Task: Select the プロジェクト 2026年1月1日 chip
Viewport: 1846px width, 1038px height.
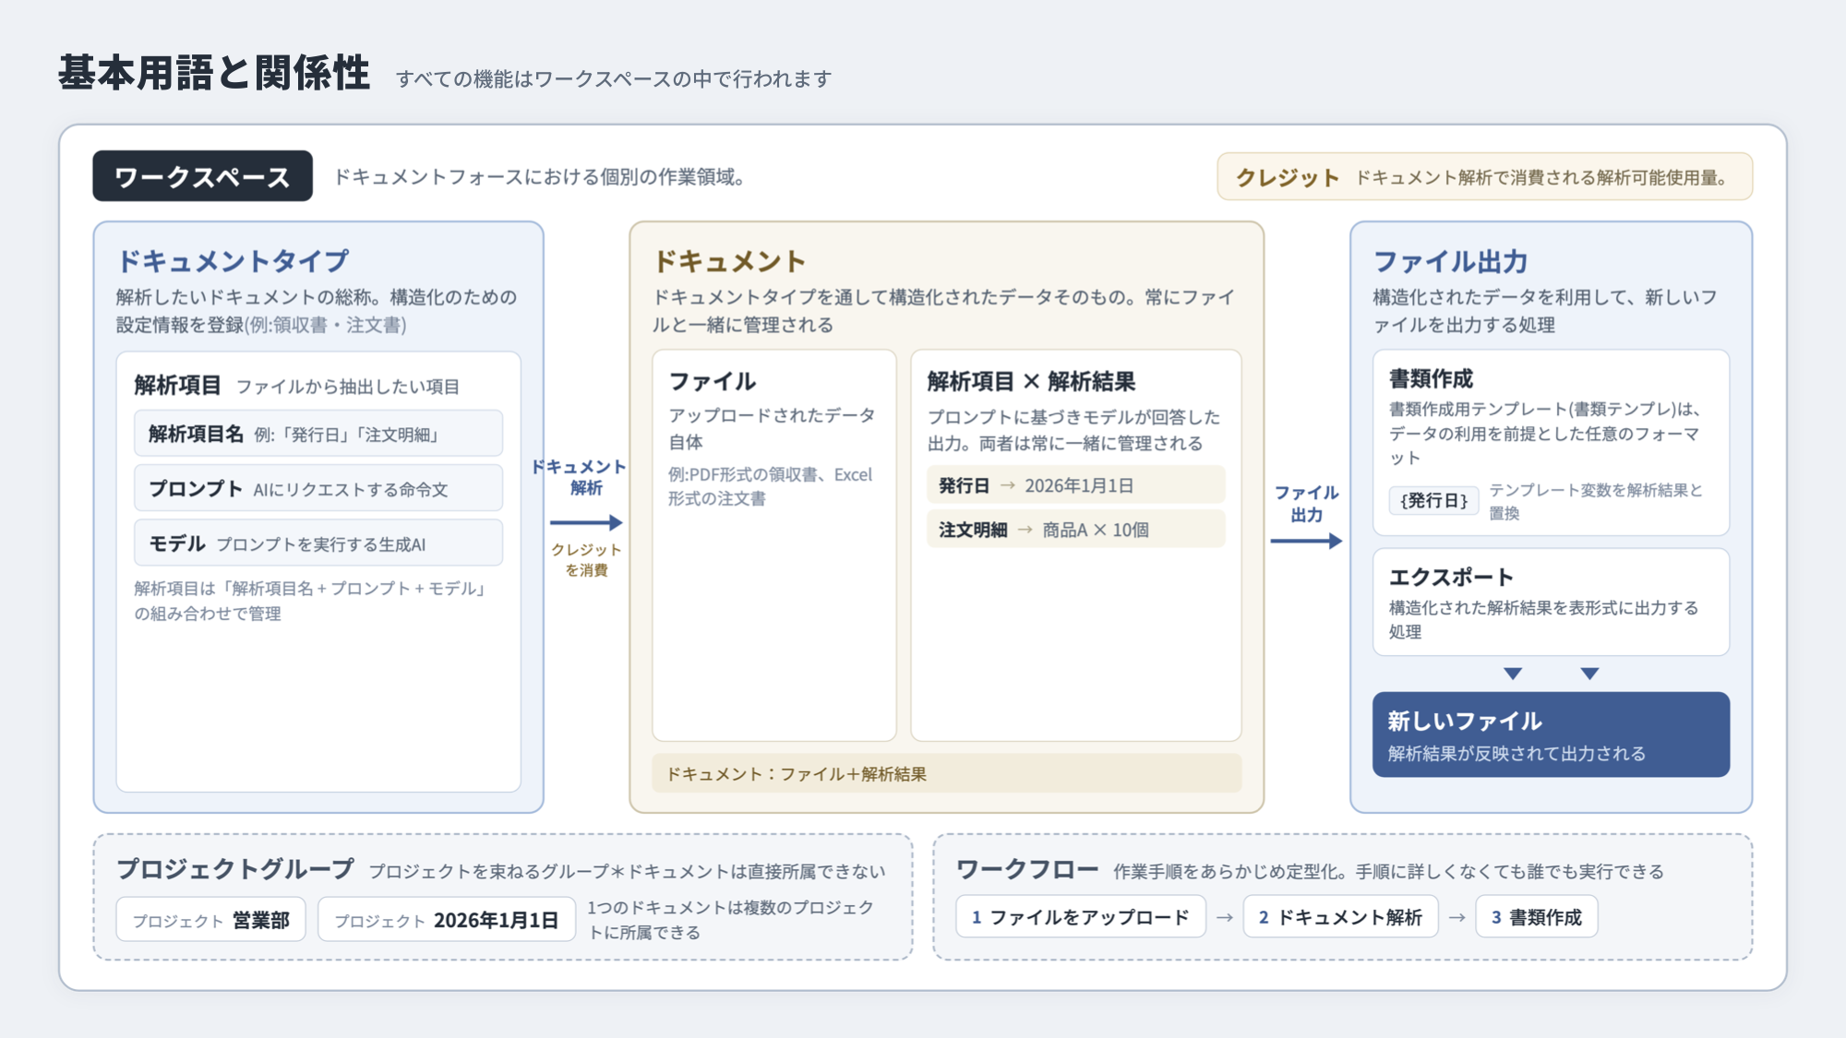Action: coord(447,920)
